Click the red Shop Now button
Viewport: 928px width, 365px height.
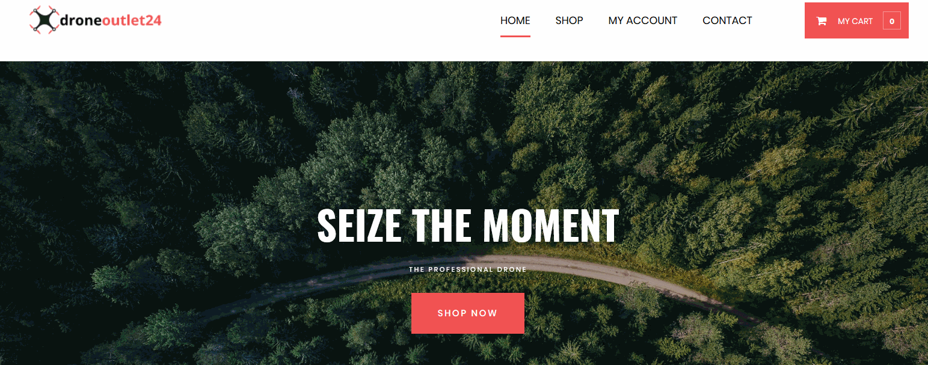468,313
